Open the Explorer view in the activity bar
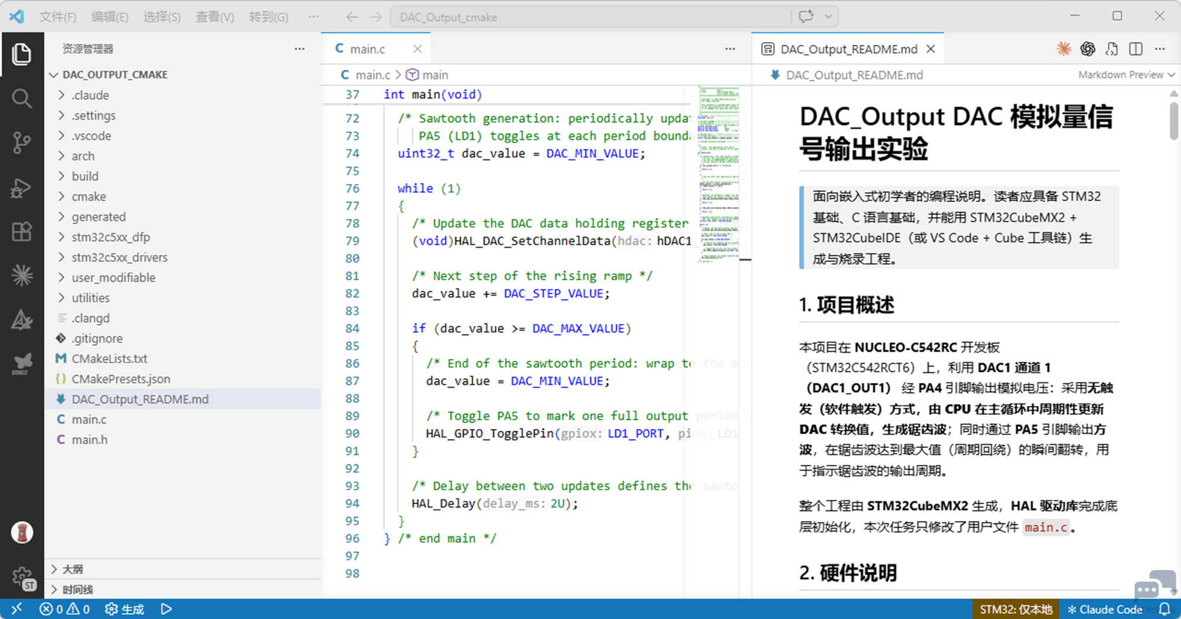Image resolution: width=1181 pixels, height=619 pixels. (22, 54)
